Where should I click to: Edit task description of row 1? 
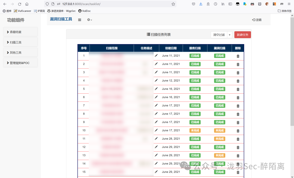pos(156,56)
